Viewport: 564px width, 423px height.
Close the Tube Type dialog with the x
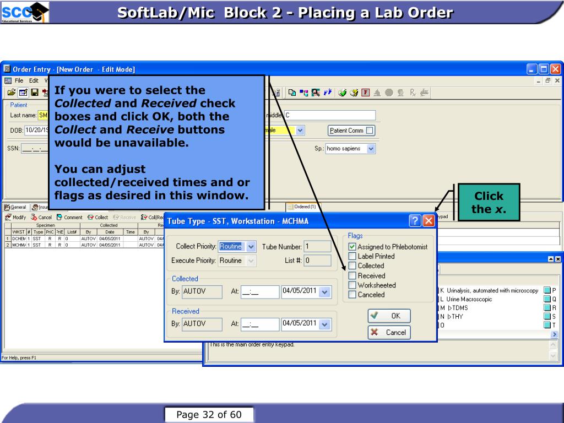[x=428, y=220]
